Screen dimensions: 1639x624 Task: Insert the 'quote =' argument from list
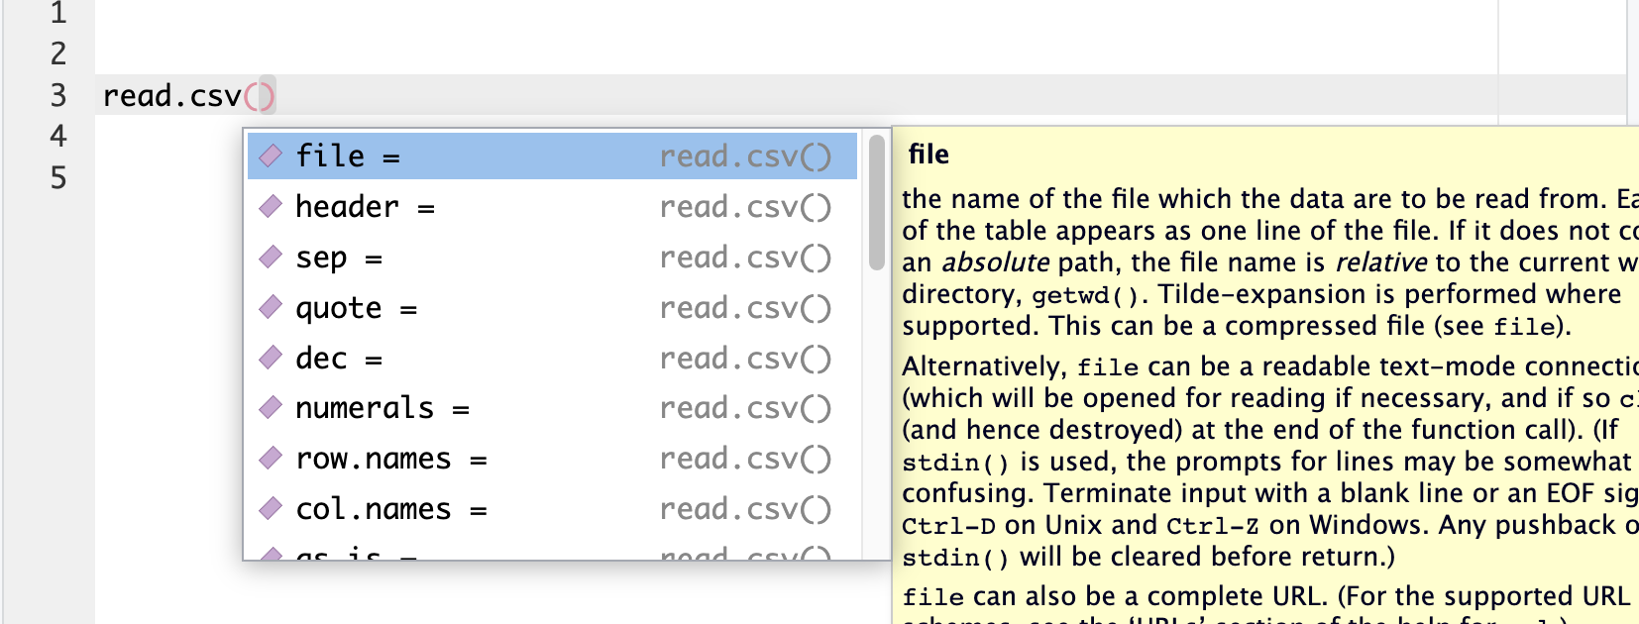(x=552, y=307)
